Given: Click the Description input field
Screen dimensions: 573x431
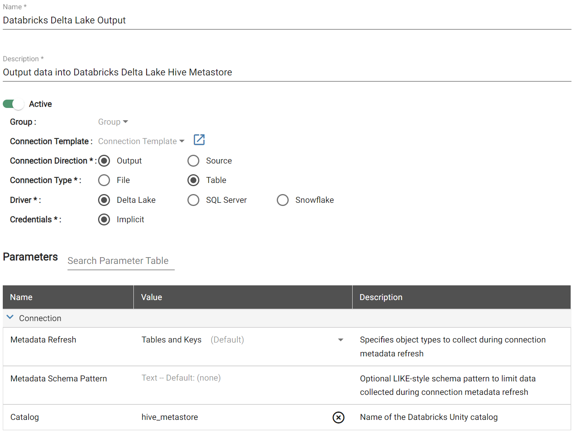Looking at the screenshot, I should click(x=287, y=72).
